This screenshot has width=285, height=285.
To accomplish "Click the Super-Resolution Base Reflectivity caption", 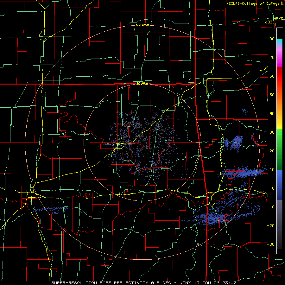I will (144, 283).
